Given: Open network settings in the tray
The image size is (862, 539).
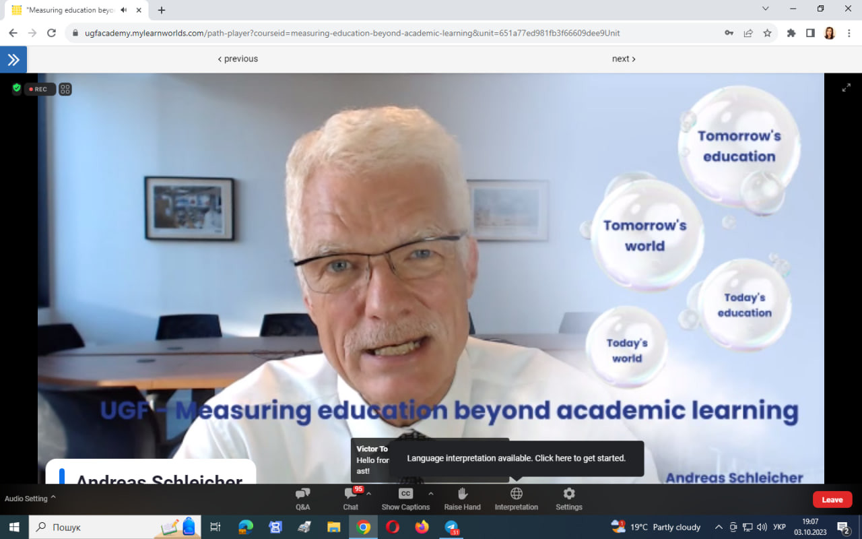Looking at the screenshot, I should coord(748,527).
